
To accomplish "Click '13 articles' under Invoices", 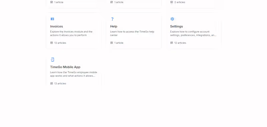I will click(60, 43).
